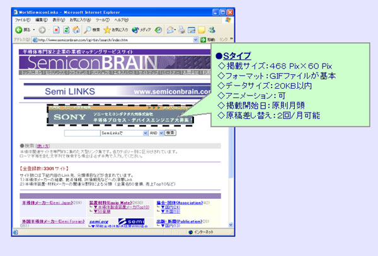Open the Media toolbar button
This screenshot has width=378, height=256.
tap(141, 30)
